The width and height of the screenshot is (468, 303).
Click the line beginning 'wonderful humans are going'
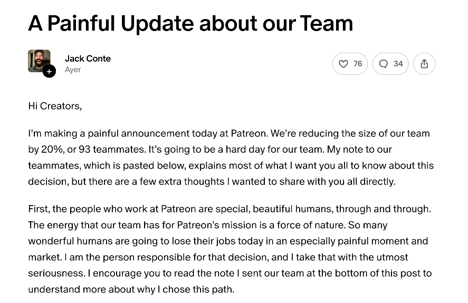[x=228, y=241]
